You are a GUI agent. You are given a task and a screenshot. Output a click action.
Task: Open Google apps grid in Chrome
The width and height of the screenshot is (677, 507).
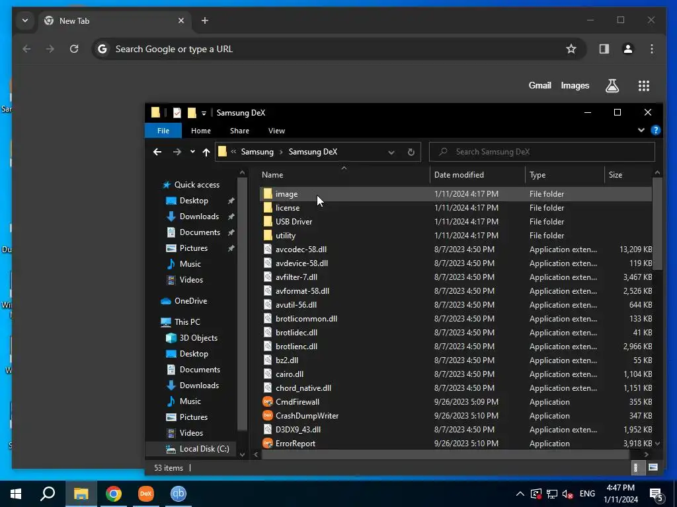pyautogui.click(x=644, y=85)
